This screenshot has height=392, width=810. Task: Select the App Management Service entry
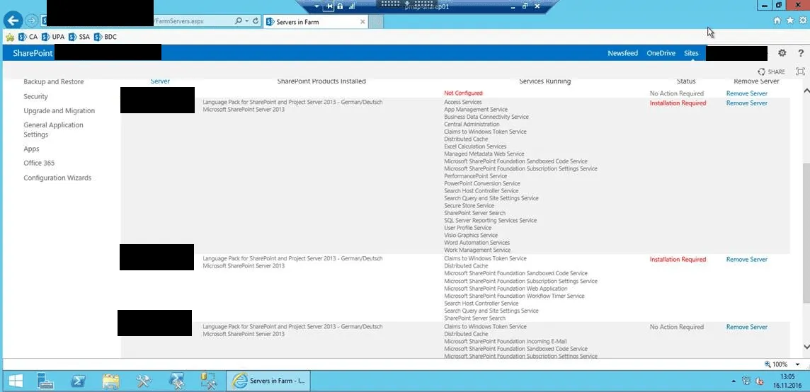tap(476, 110)
